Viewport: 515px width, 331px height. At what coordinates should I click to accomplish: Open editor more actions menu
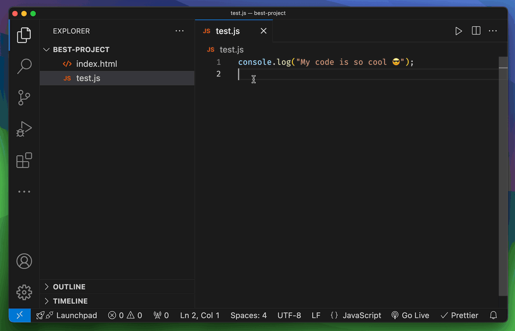493,31
